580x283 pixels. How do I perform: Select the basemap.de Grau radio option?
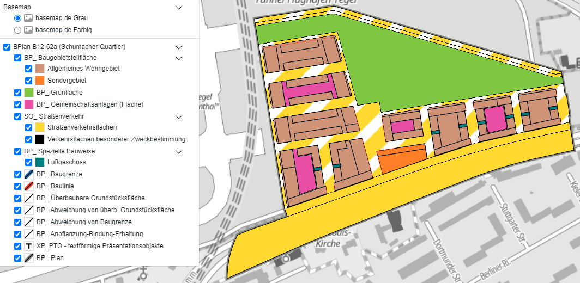tap(18, 18)
